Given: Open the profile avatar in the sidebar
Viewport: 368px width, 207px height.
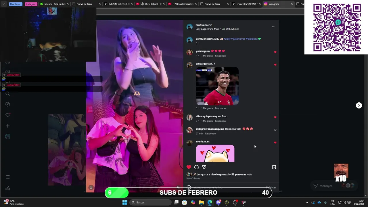Looking at the screenshot, I should coord(8,137).
